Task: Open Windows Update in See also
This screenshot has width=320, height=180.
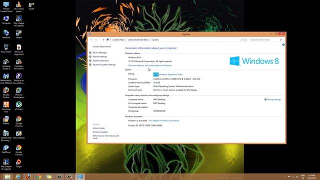Action: [100, 132]
